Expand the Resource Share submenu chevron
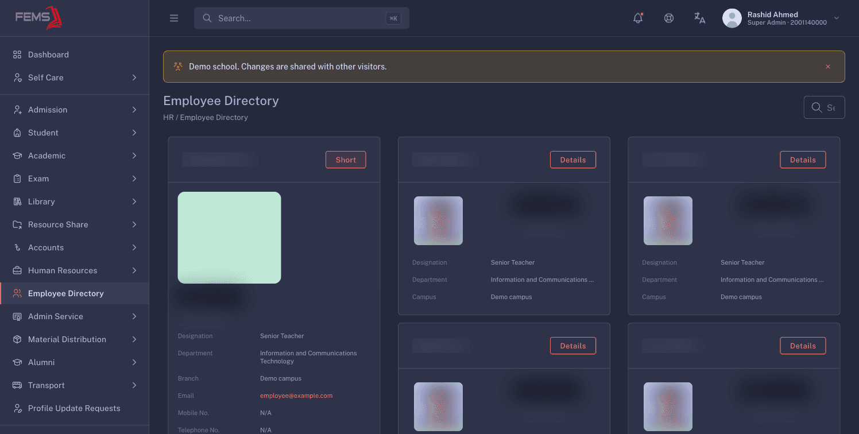 point(134,224)
